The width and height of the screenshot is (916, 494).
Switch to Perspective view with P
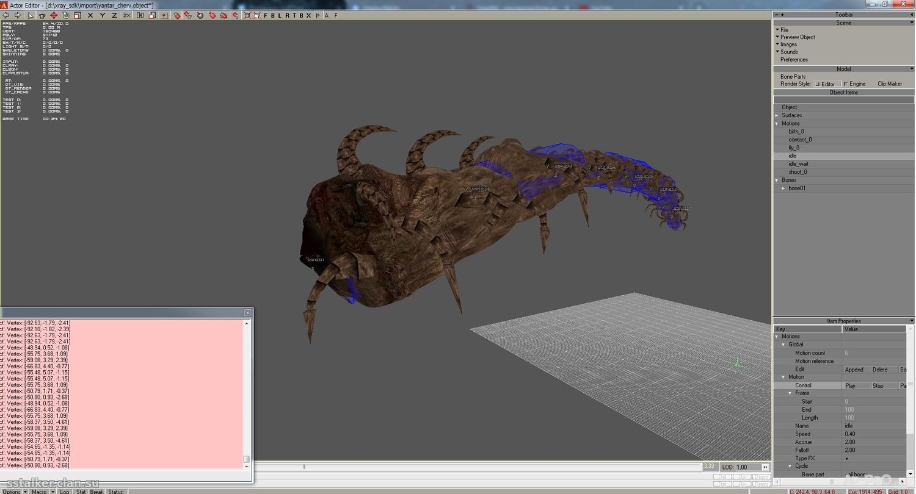coord(318,15)
